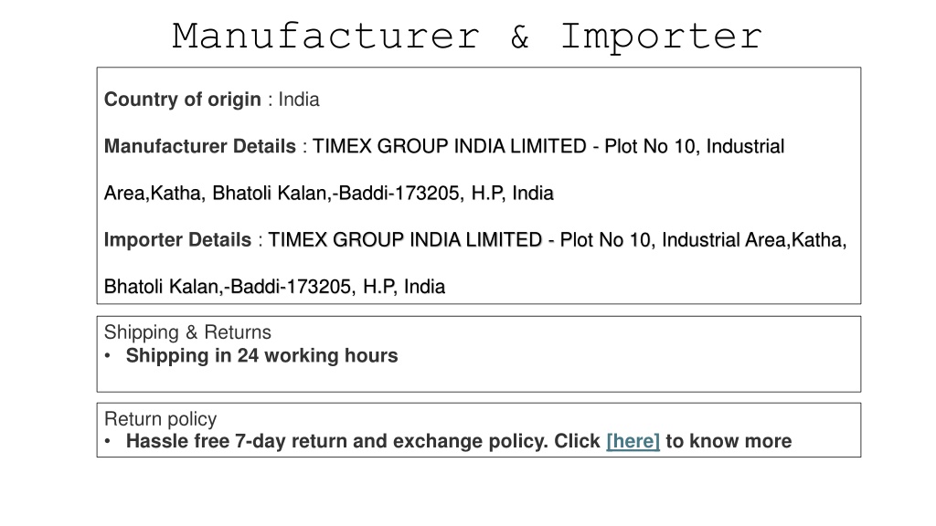The width and height of the screenshot is (936, 526).
Task: Click the Return policy section heading
Action: (x=160, y=418)
